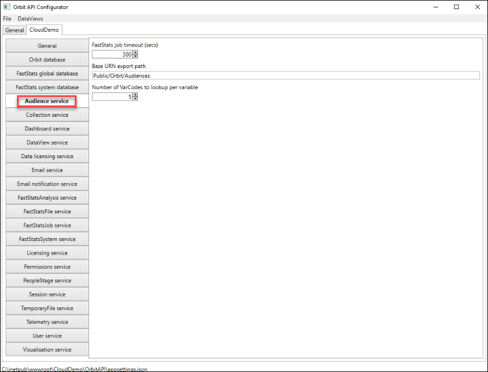The height and width of the screenshot is (372, 488).
Task: Click the Base URN export path field
Action: 285,75
